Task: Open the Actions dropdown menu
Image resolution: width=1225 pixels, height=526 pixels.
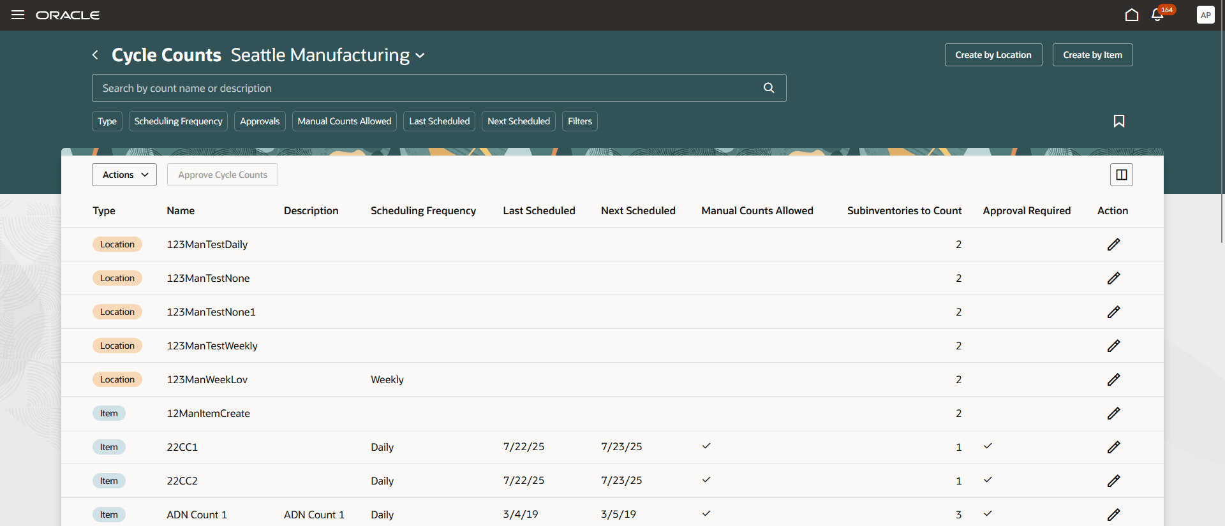Action: click(124, 175)
